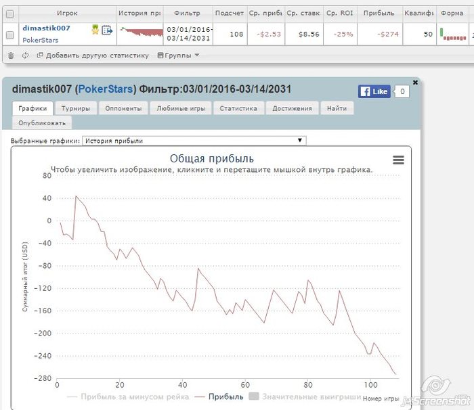Tick the checkbox in dimastik007 row

[x=10, y=35]
